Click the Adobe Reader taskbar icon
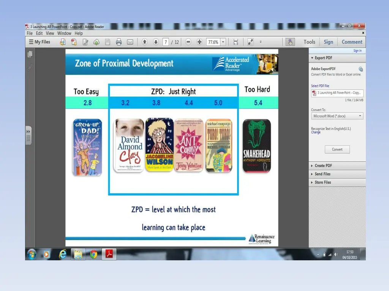Image resolution: width=389 pixels, height=291 pixels. [109, 254]
